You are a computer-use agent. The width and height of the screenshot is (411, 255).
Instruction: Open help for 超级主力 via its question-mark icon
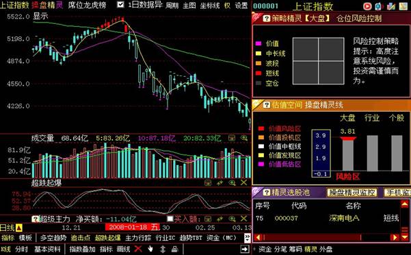pos(35,219)
